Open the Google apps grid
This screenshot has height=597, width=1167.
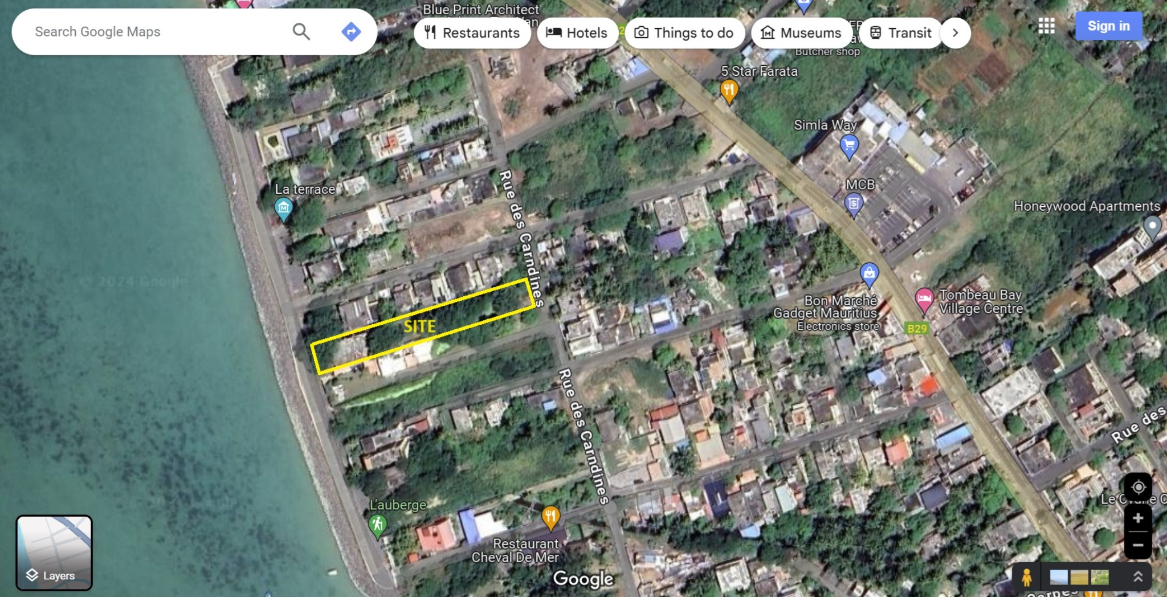pos(1046,26)
